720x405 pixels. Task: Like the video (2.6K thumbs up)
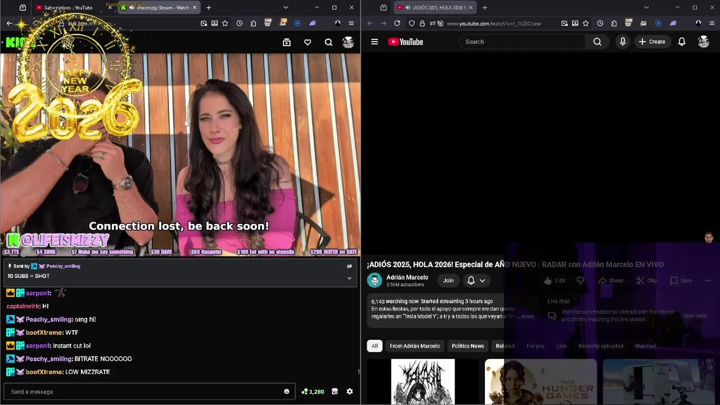(555, 281)
